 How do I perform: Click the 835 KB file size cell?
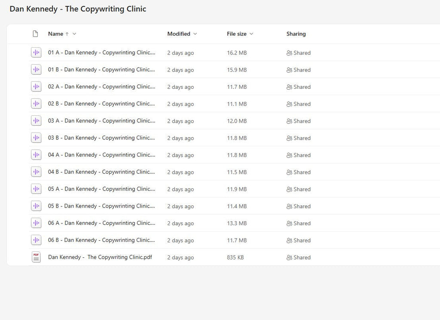235,257
